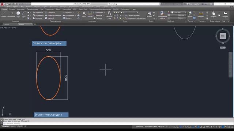Toggle МОДЕЛЬ space button in the status bar
This screenshot has width=234, height=131.
(x=161, y=127)
